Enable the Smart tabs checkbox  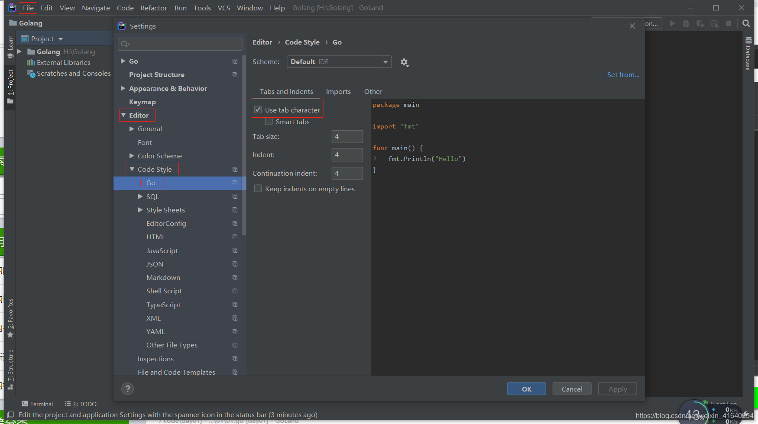(x=269, y=122)
